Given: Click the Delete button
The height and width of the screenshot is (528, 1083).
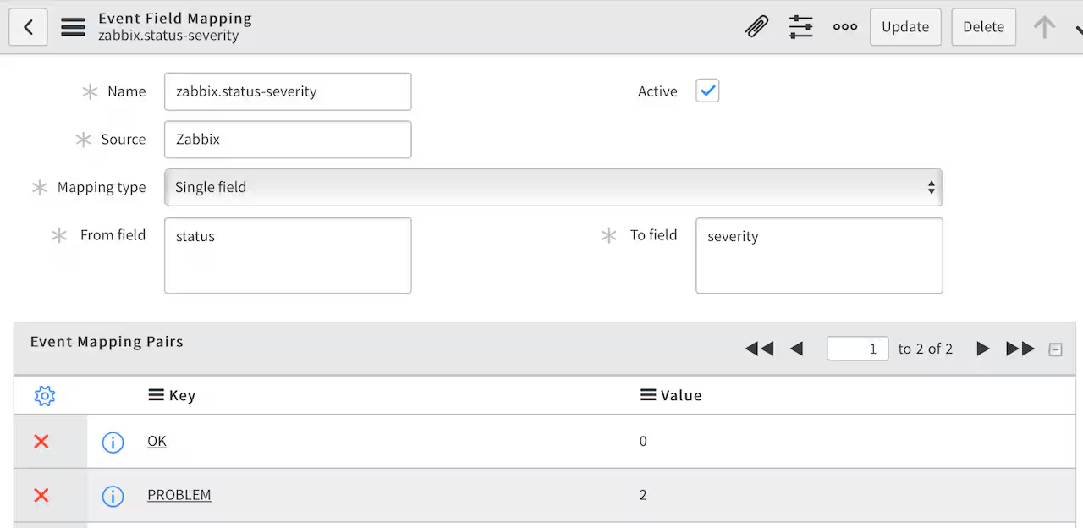Looking at the screenshot, I should 983,27.
